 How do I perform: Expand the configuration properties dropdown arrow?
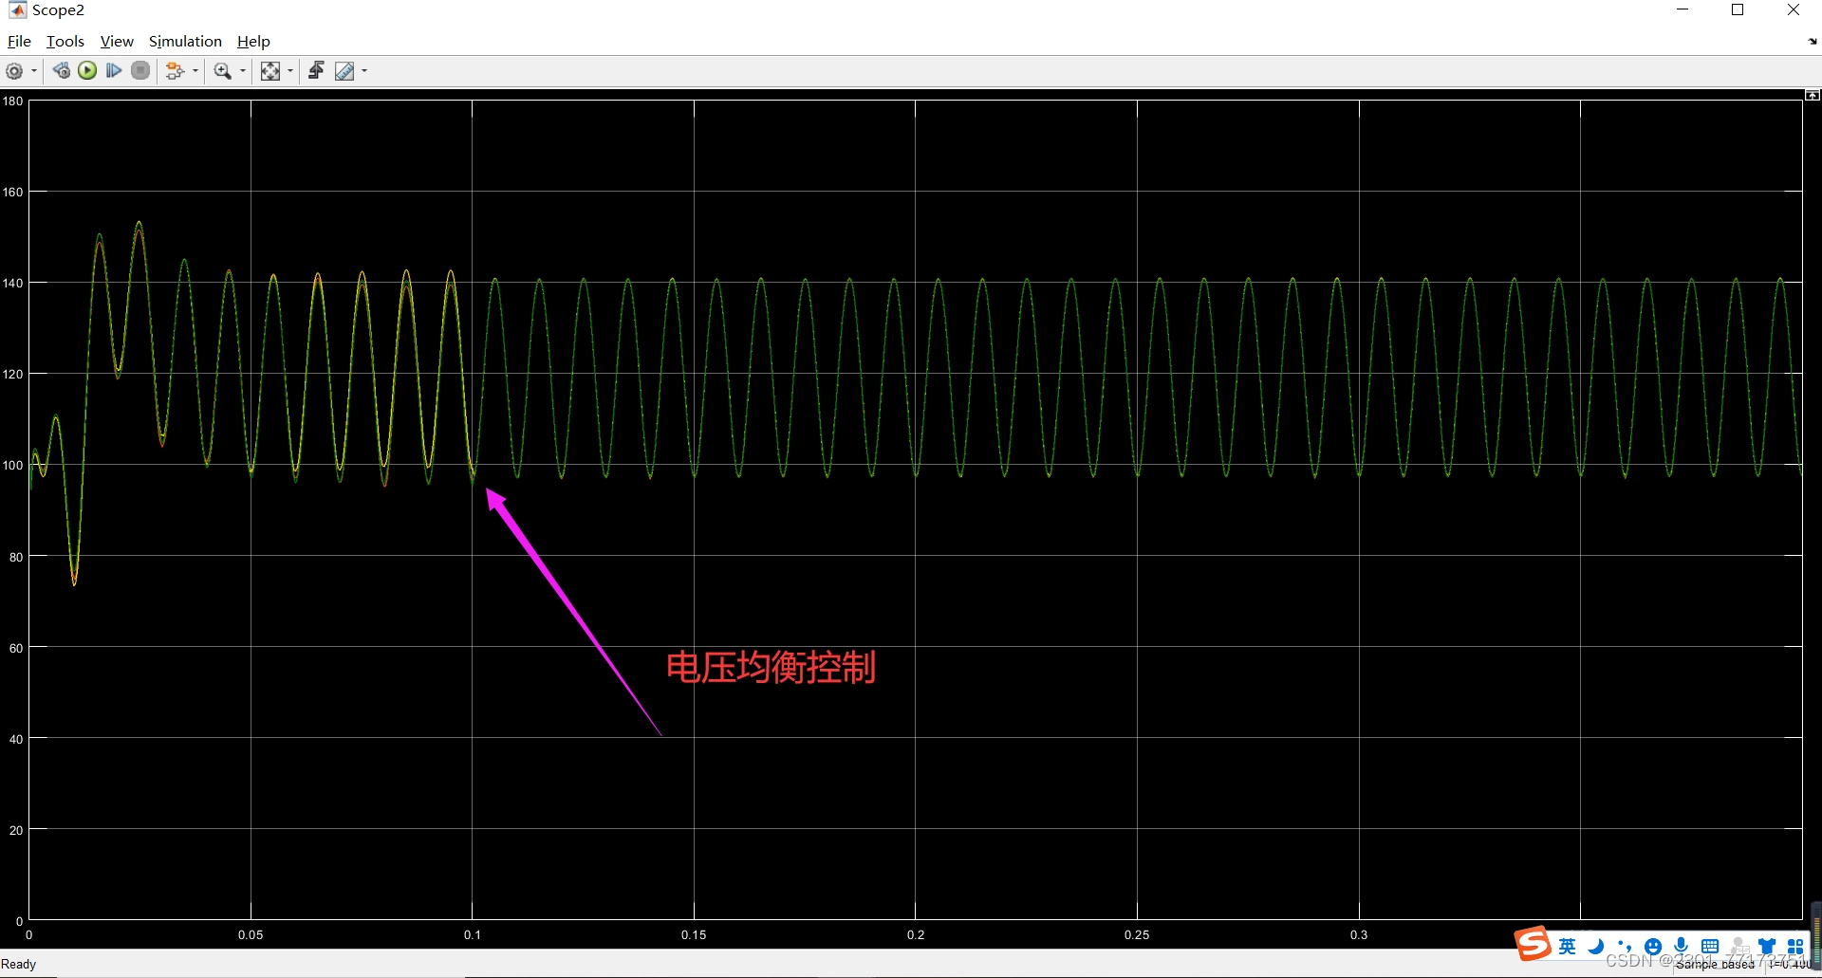[x=34, y=71]
